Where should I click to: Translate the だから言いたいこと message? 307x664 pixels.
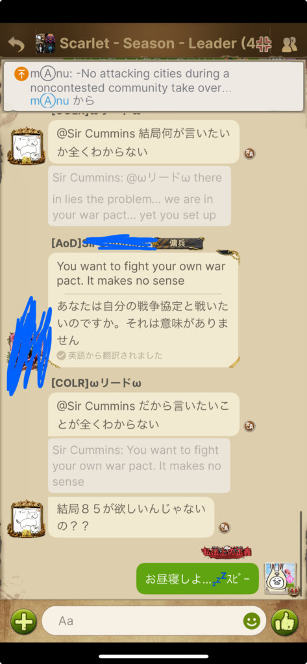pyautogui.click(x=249, y=426)
